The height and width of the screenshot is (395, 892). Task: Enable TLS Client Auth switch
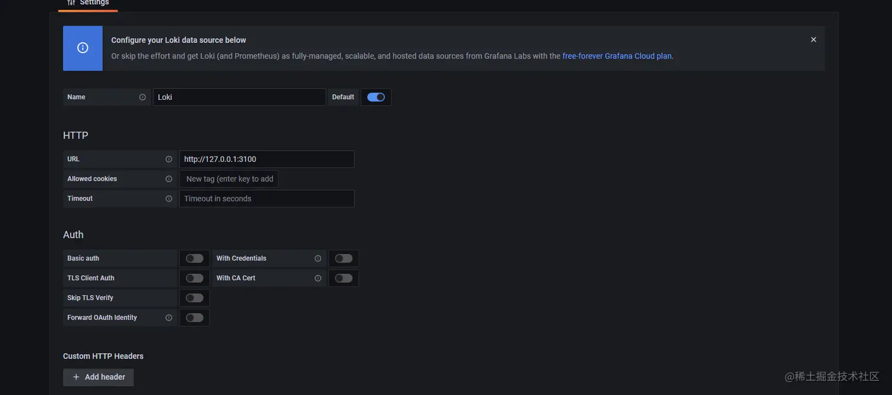tap(194, 278)
